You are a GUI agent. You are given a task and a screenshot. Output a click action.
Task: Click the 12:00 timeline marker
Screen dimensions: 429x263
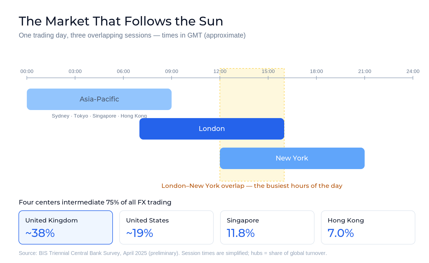pyautogui.click(x=220, y=71)
